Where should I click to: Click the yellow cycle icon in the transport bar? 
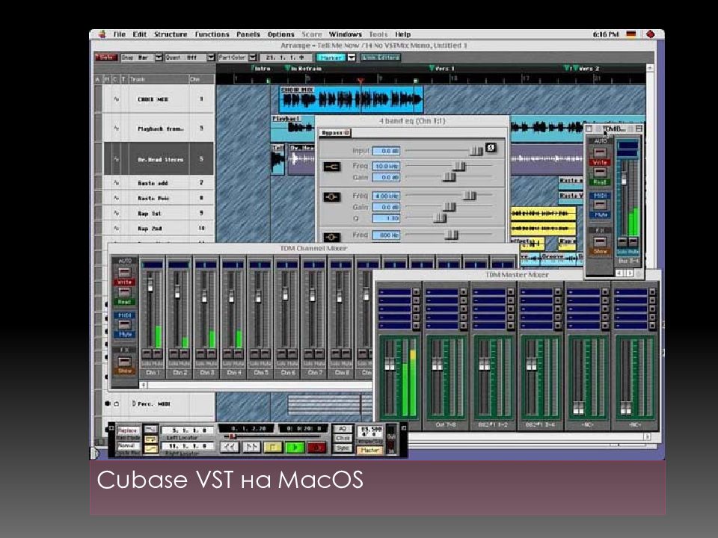pyautogui.click(x=150, y=439)
